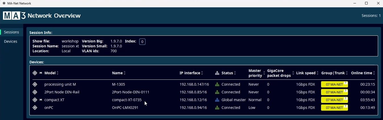
Task: Click locate icon for compact XT row
Action: (x=35, y=100)
